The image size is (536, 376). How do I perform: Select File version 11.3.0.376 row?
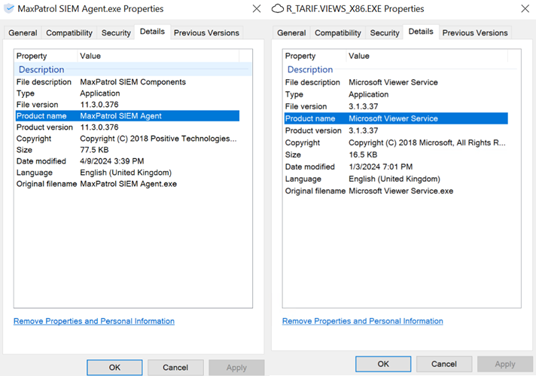127,105
